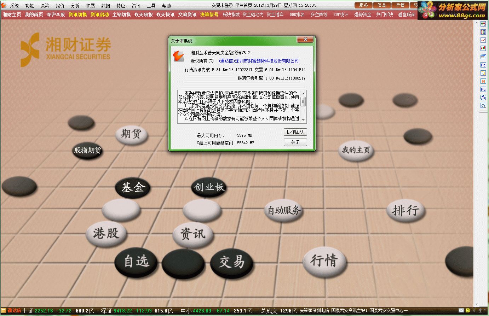This screenshot has height=316, width=489.
Task: Open the line trend chart icon in right sidebar
Action: pyautogui.click(x=483, y=40)
